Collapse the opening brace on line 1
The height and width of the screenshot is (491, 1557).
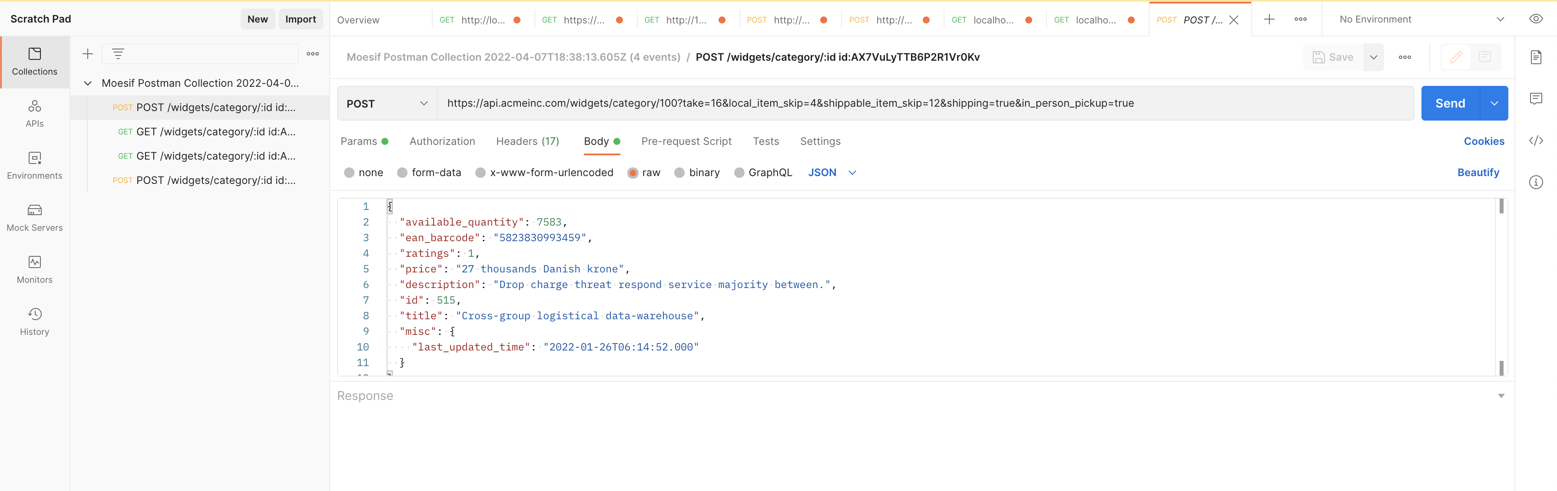390,206
